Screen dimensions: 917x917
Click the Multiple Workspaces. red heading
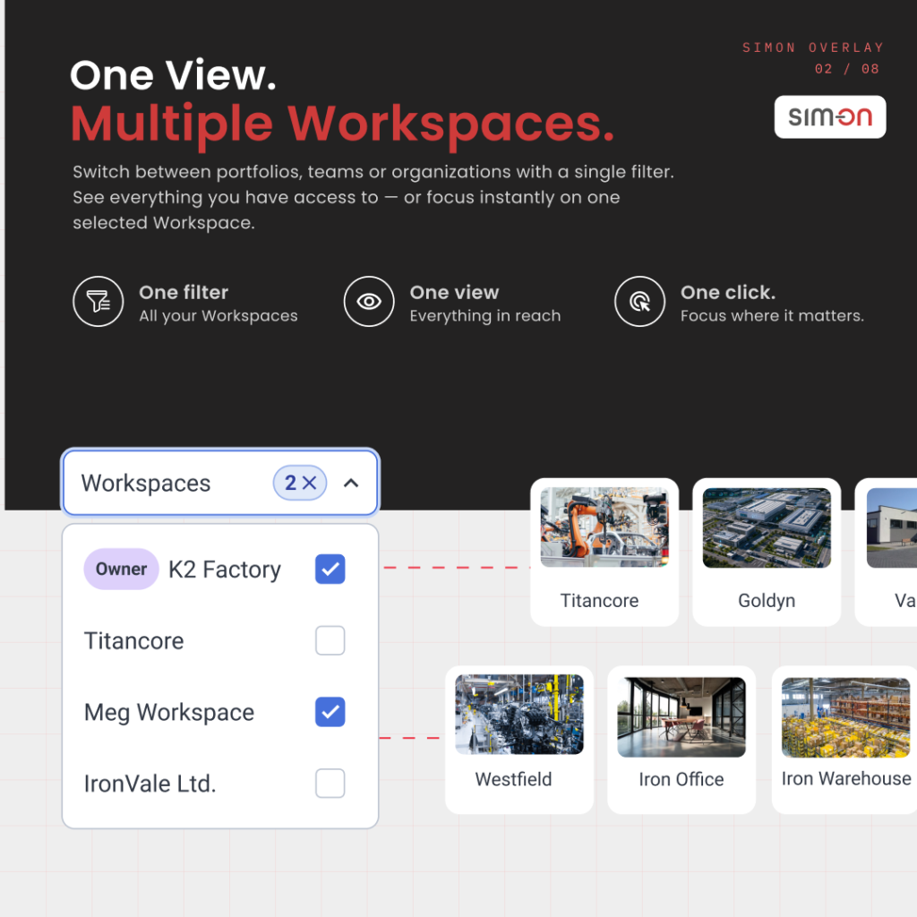pyautogui.click(x=343, y=124)
